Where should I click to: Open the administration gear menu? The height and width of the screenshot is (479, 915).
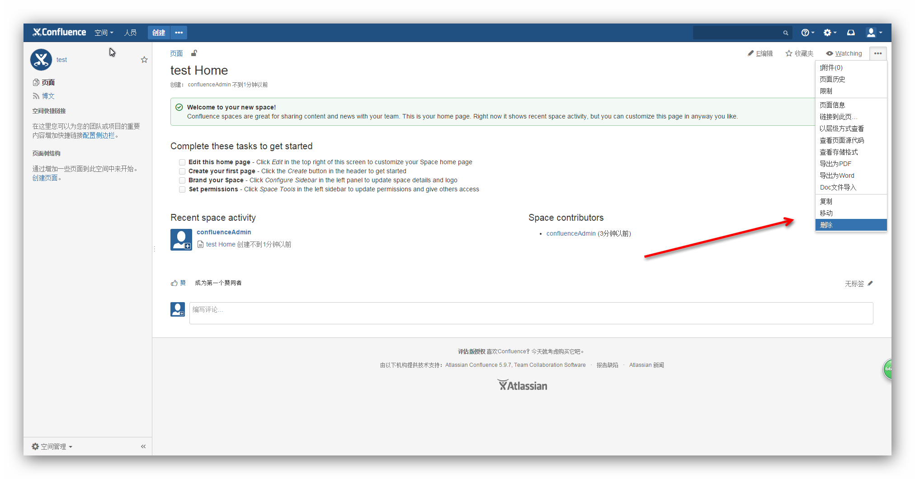click(830, 33)
